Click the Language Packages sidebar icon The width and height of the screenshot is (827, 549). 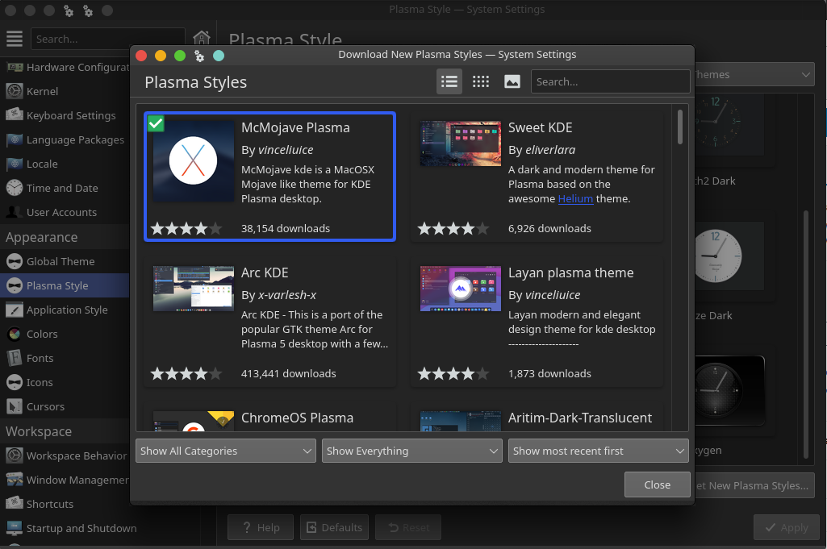(x=15, y=139)
